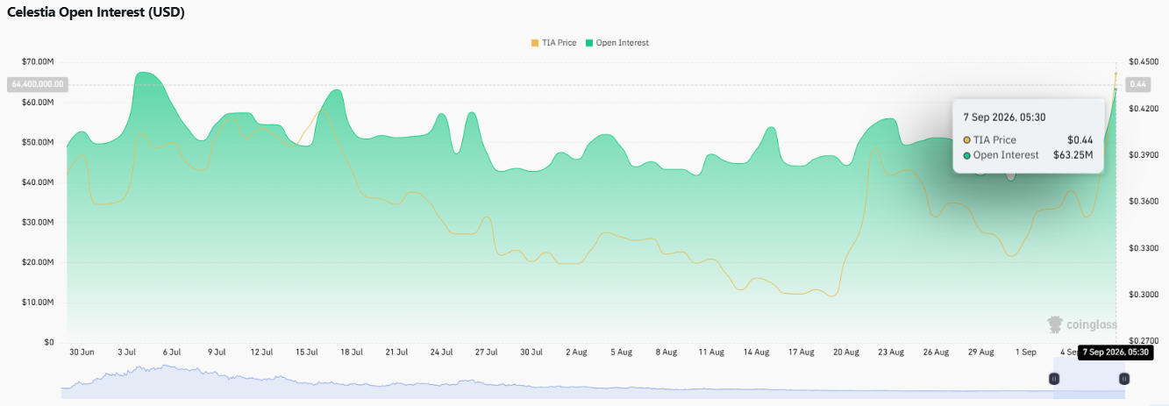Click the 1 Sep date label
The width and height of the screenshot is (1169, 406).
coord(1025,352)
